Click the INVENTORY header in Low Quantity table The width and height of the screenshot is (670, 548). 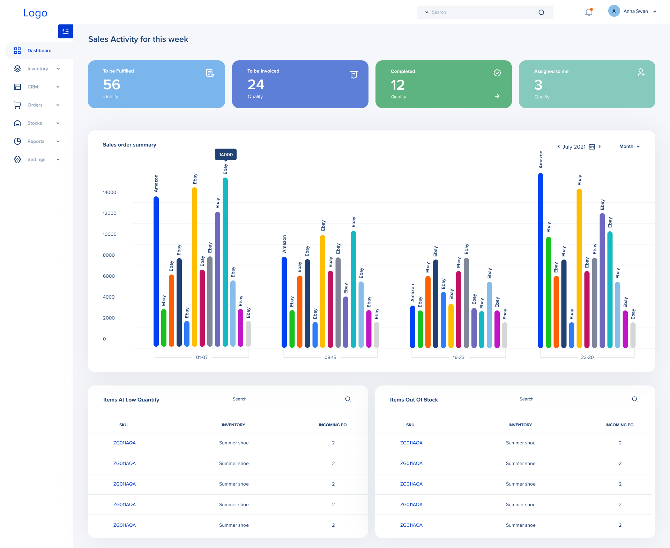[x=233, y=425]
